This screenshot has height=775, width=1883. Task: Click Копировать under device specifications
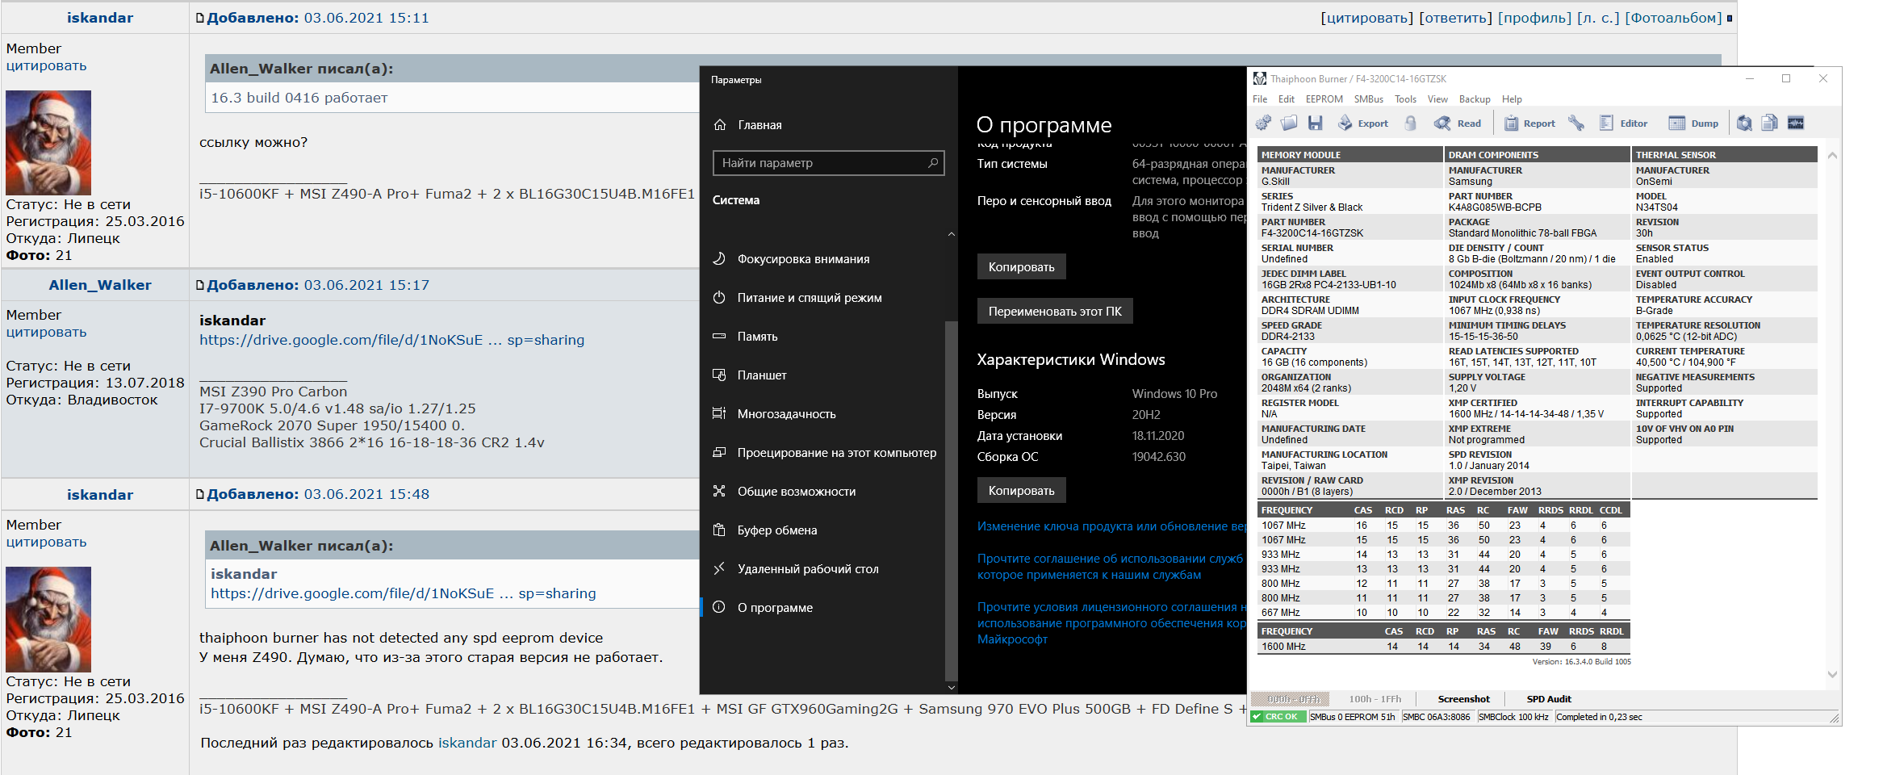click(x=1022, y=267)
